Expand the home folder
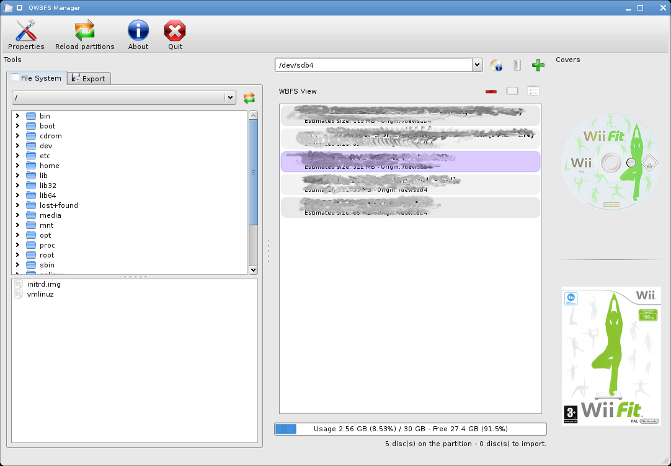671x466 pixels. [17, 165]
